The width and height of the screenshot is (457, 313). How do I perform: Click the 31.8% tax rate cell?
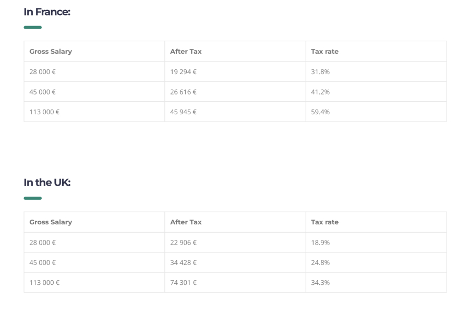[320, 72]
